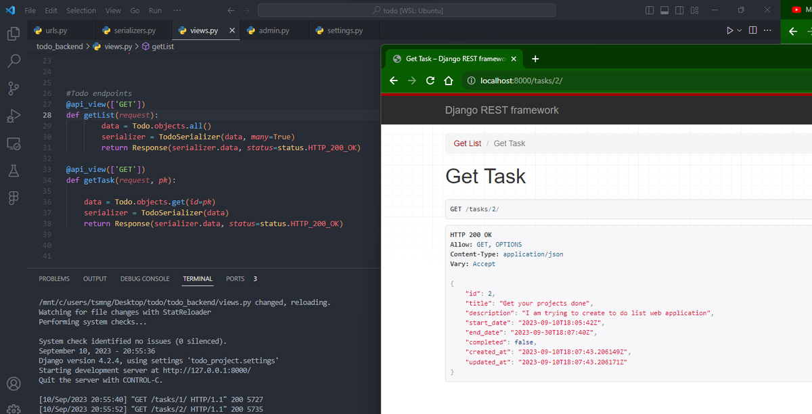Split the editor to the right

click(x=752, y=30)
